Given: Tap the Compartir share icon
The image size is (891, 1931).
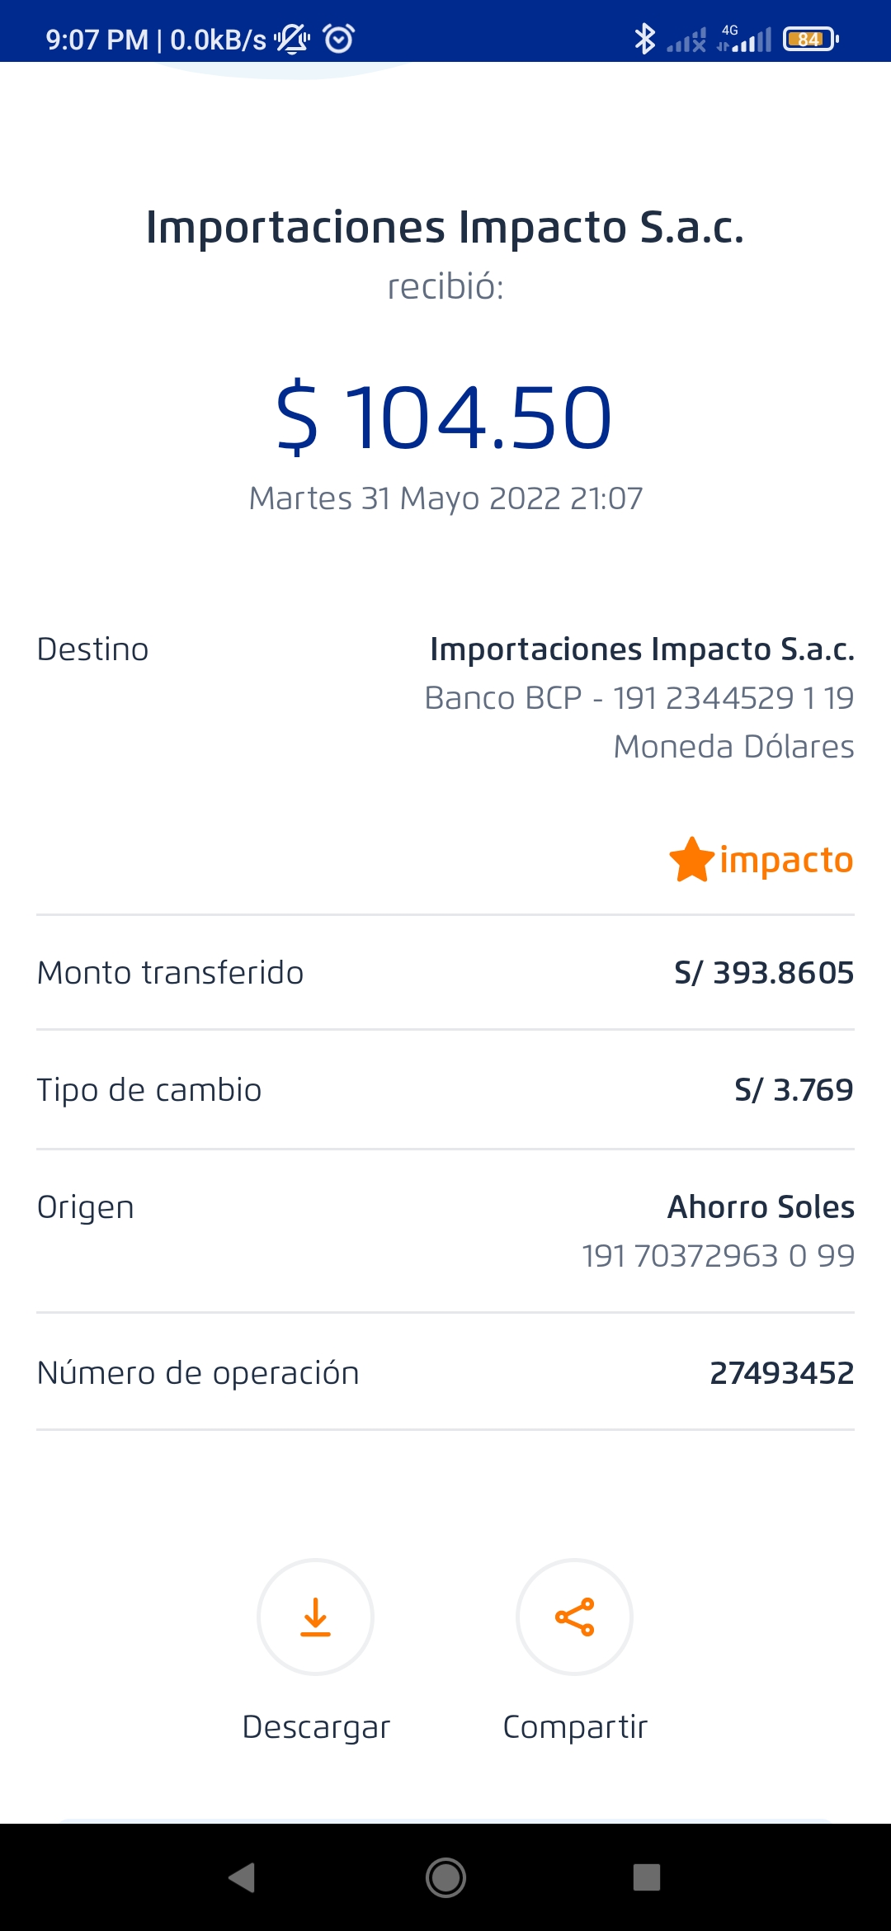Looking at the screenshot, I should pos(574,1617).
